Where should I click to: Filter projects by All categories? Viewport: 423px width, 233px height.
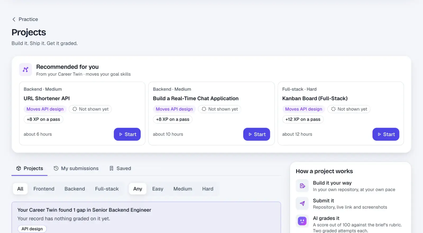20,189
